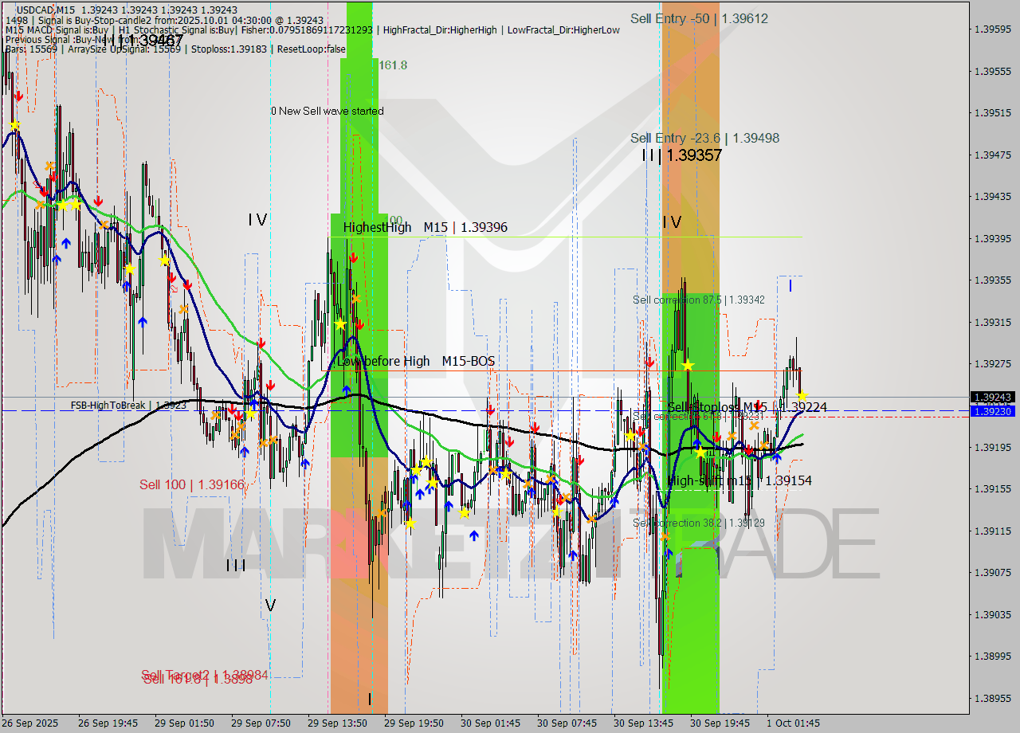The width and height of the screenshot is (1020, 733).
Task: Select the blue up arrow above the 30 Sep 07:45 label
Action: tap(573, 555)
